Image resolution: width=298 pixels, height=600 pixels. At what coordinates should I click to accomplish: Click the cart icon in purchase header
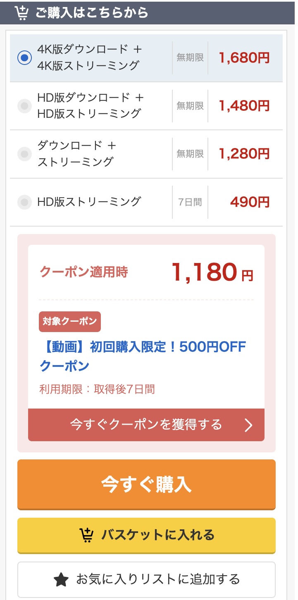pos(21,12)
